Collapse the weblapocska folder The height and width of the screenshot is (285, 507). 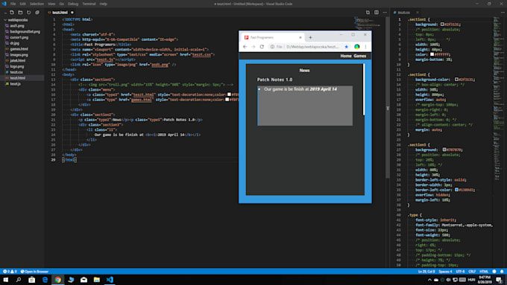click(17, 20)
